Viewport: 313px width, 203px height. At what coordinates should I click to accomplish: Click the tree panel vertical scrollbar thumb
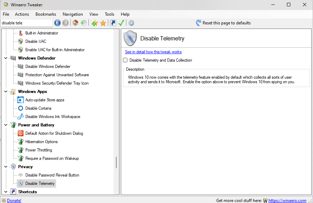pyautogui.click(x=116, y=163)
